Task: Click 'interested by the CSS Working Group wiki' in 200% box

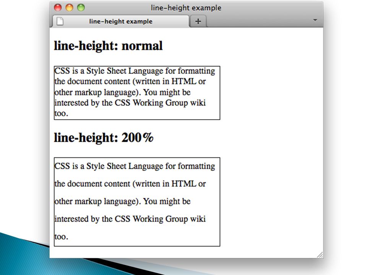Action: [130, 219]
